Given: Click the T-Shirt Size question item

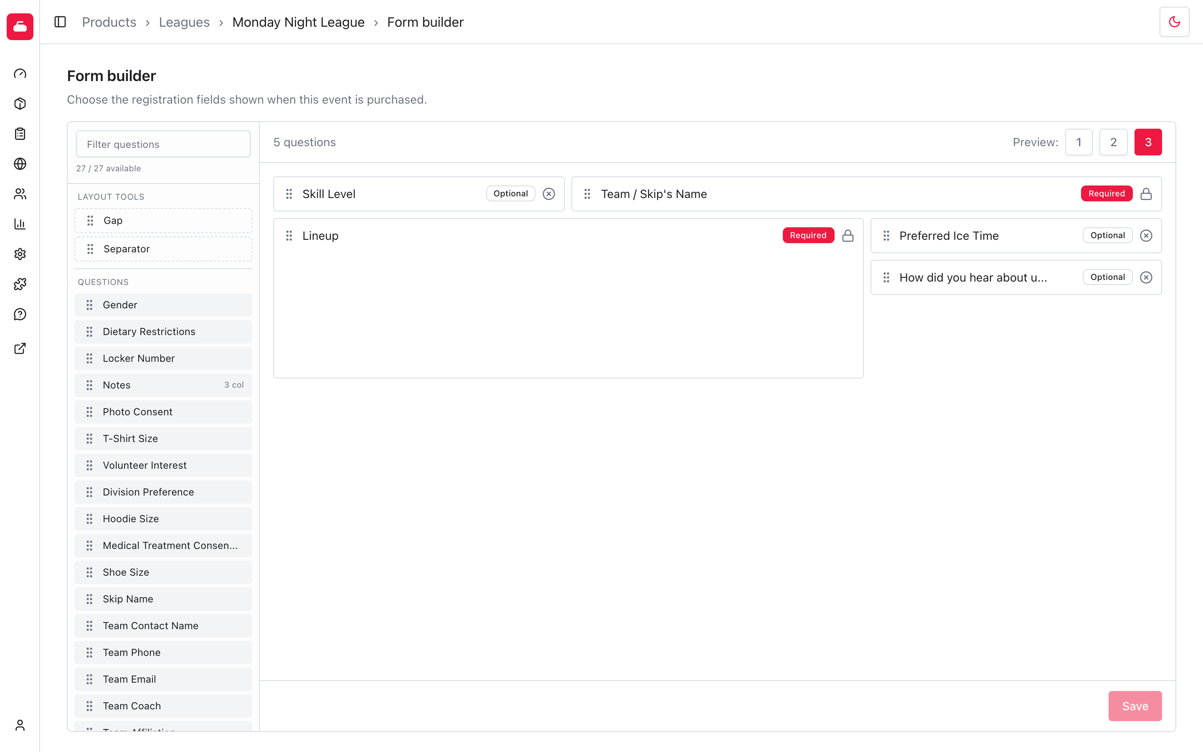Looking at the screenshot, I should 163,439.
